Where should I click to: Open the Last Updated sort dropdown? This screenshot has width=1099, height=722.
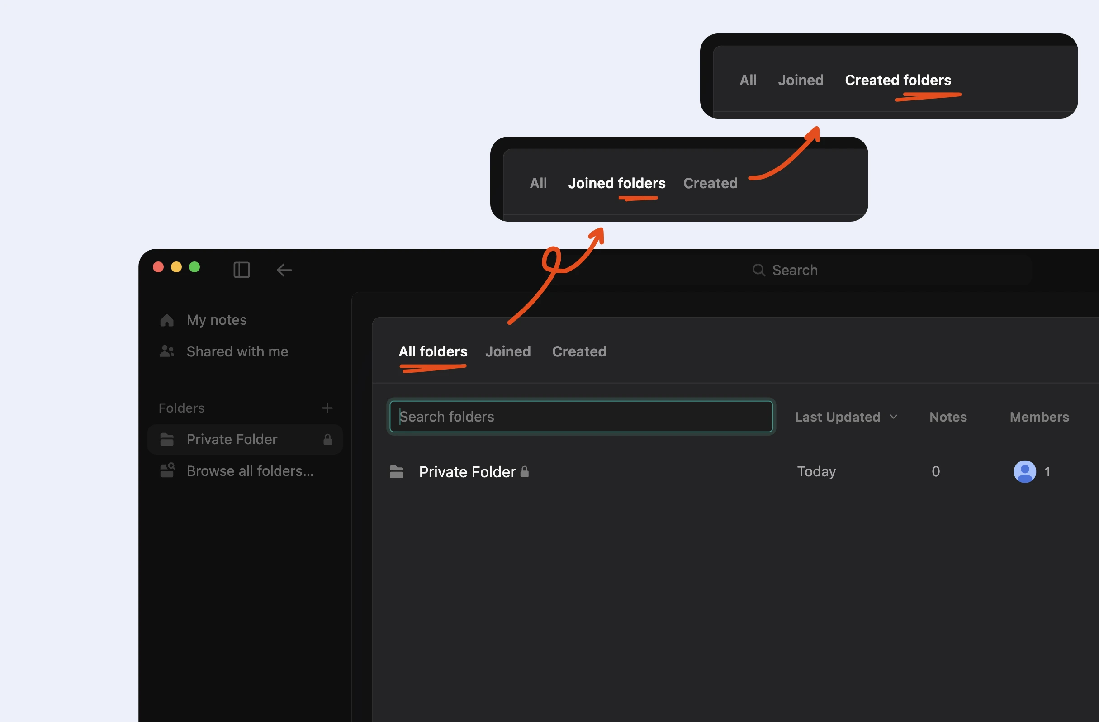847,416
